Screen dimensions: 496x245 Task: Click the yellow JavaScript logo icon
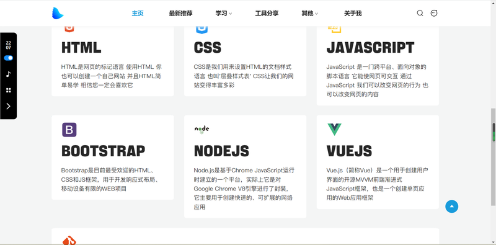(334, 29)
